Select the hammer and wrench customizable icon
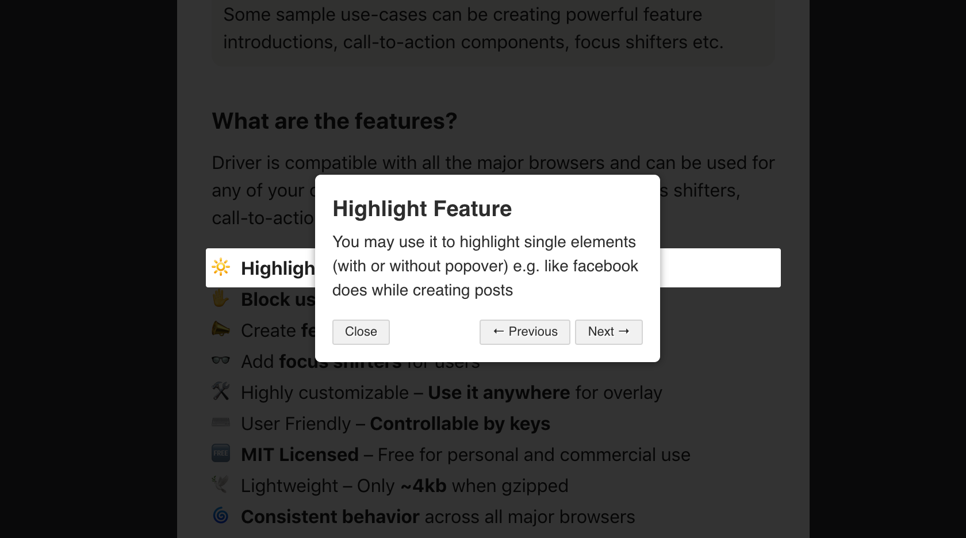The width and height of the screenshot is (966, 538). (220, 392)
